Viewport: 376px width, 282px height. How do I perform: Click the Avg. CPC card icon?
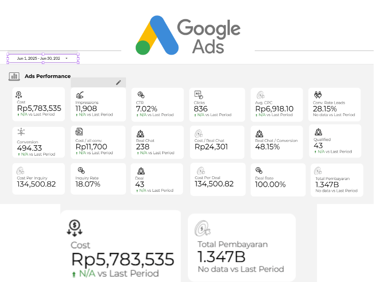260,95
